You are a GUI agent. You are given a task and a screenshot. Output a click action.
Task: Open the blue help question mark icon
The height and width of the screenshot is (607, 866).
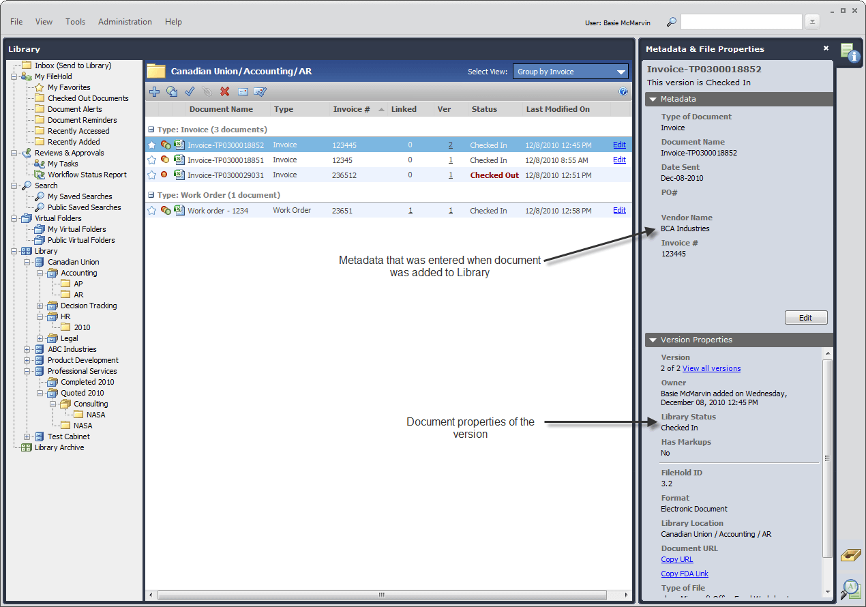623,91
